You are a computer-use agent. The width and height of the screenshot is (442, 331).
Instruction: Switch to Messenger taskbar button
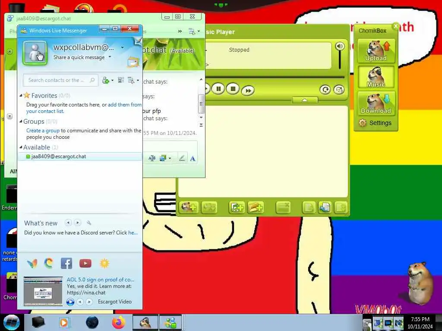pyautogui.click(x=170, y=322)
